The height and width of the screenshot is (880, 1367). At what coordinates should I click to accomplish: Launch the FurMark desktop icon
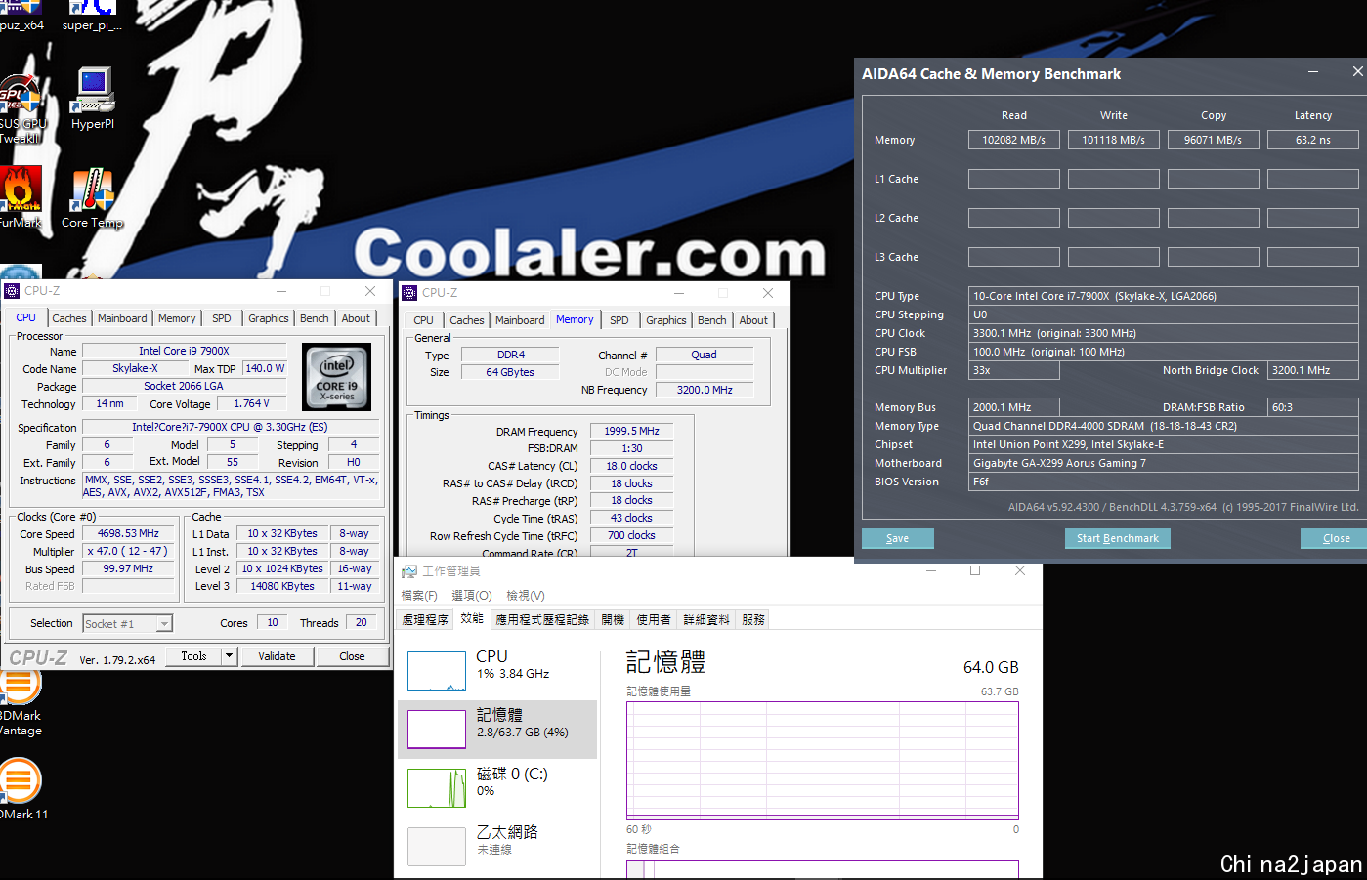pyautogui.click(x=20, y=190)
